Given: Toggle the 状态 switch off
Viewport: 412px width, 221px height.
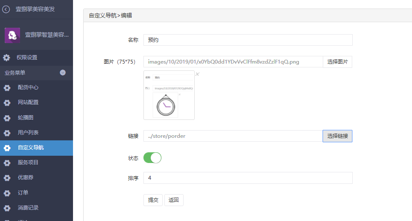Looking at the screenshot, I should 152,158.
